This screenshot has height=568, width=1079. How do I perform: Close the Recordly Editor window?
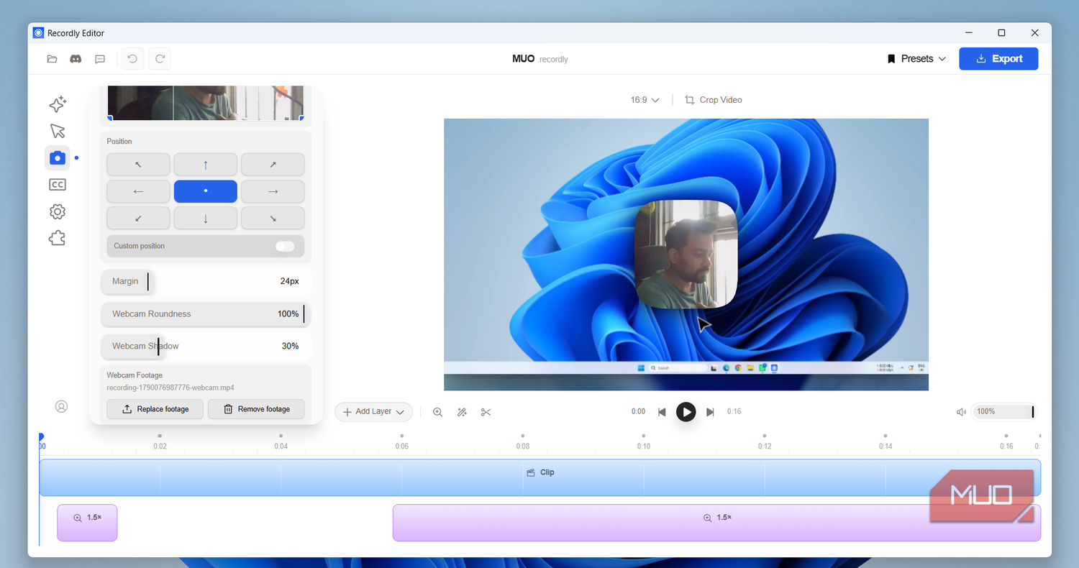click(1034, 33)
